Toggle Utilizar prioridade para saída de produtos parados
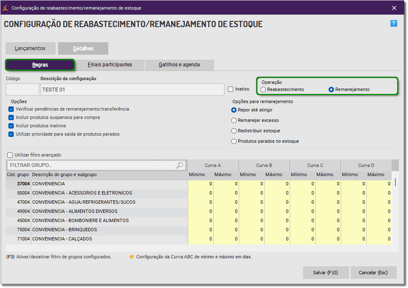Screen dimensions: 408x288 pos(11,134)
